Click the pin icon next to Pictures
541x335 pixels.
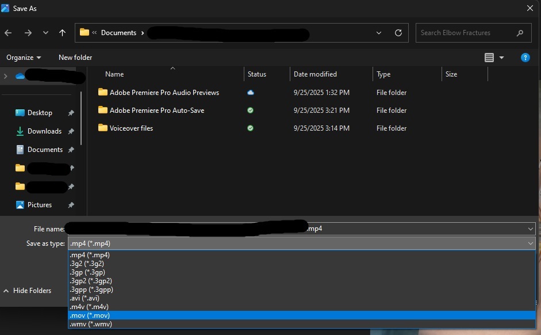pyautogui.click(x=71, y=205)
